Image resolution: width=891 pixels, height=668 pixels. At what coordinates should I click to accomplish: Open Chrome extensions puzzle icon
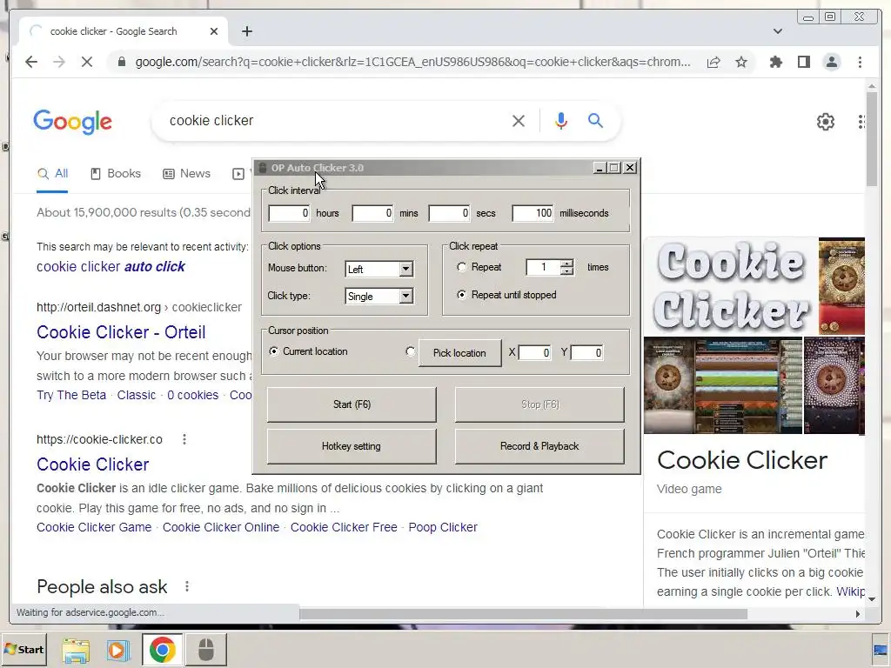click(x=775, y=62)
